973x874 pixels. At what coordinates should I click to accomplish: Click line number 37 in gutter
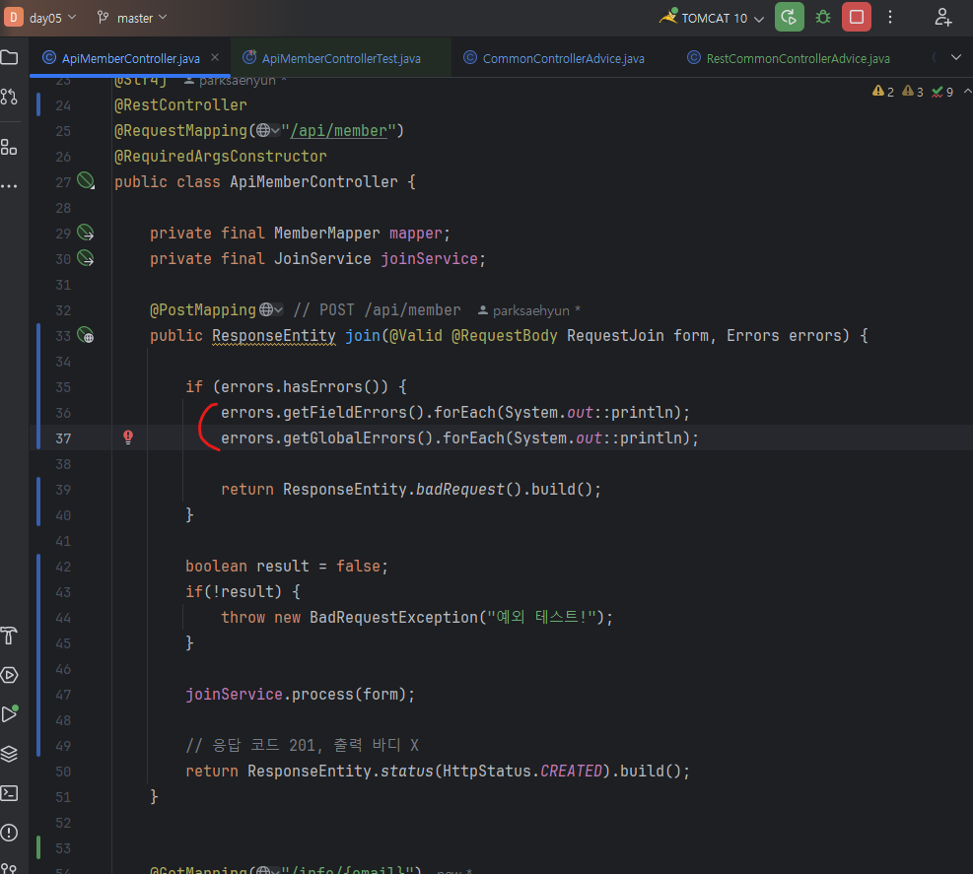[x=63, y=438]
